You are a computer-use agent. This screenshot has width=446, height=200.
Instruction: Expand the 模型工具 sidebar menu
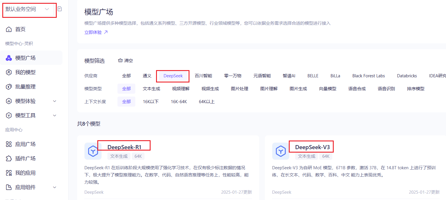click(x=32, y=116)
